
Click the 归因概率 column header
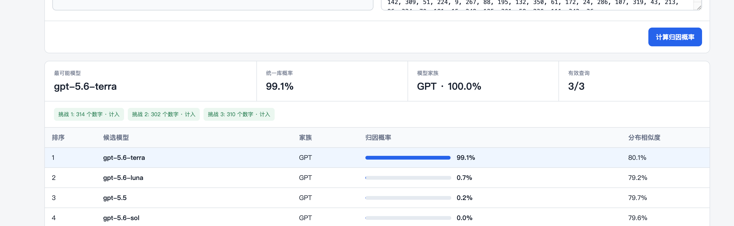(x=378, y=138)
